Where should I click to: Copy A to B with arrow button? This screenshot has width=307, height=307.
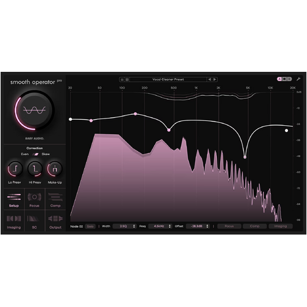coord(284,79)
